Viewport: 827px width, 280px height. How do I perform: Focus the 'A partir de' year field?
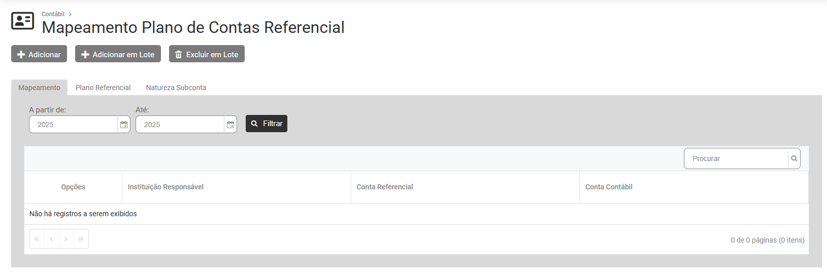click(x=74, y=125)
